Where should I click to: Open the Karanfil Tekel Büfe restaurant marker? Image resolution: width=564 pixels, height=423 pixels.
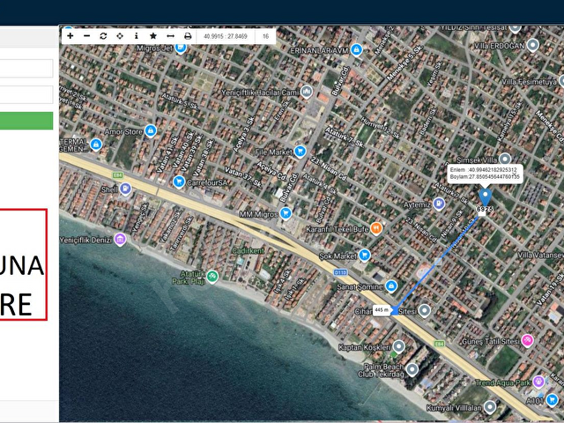pyautogui.click(x=376, y=228)
